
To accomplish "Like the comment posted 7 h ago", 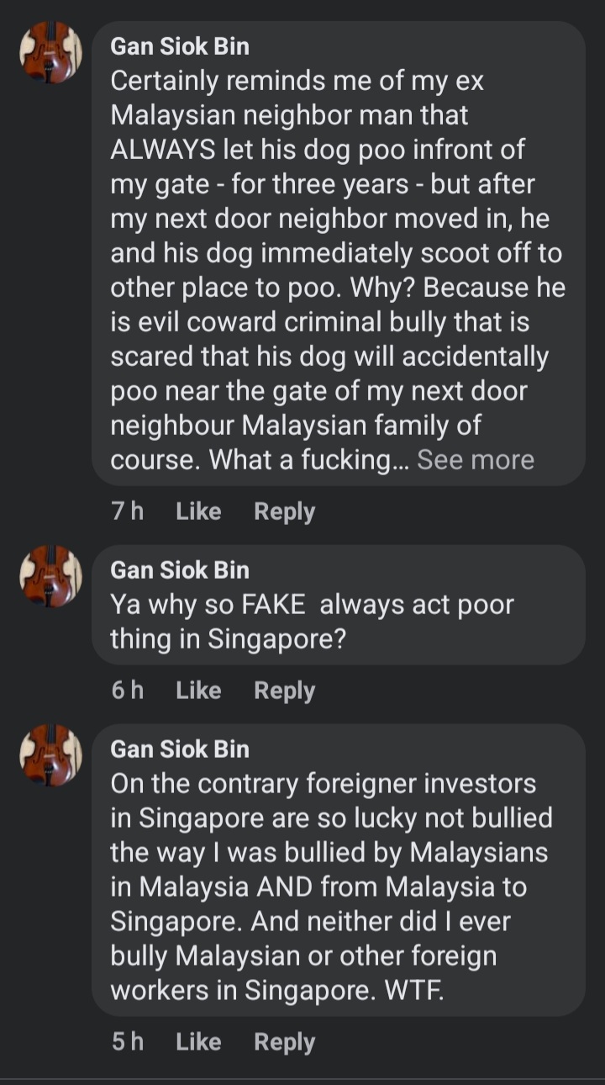I will tap(198, 511).
